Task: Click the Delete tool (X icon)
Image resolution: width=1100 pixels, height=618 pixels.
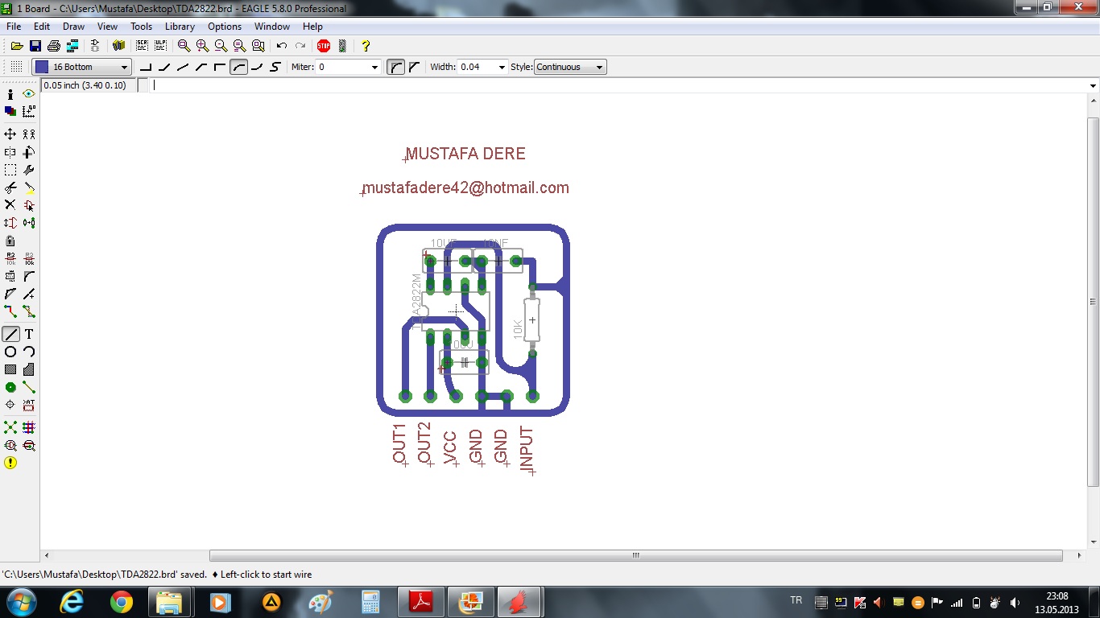Action: [10, 205]
